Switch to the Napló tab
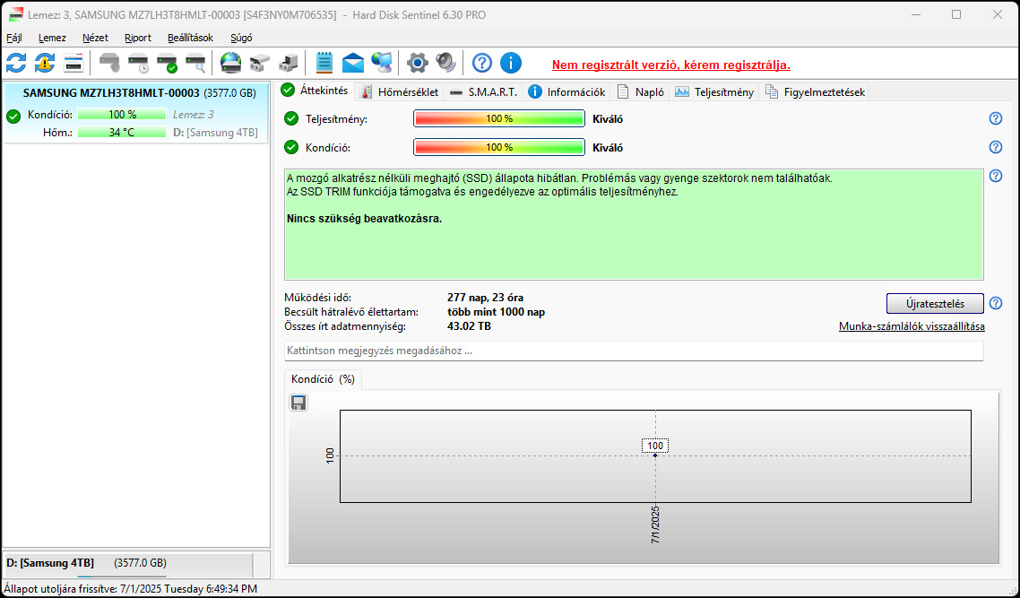 pyautogui.click(x=641, y=91)
